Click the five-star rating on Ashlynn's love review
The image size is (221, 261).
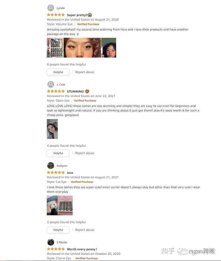pos(56,172)
